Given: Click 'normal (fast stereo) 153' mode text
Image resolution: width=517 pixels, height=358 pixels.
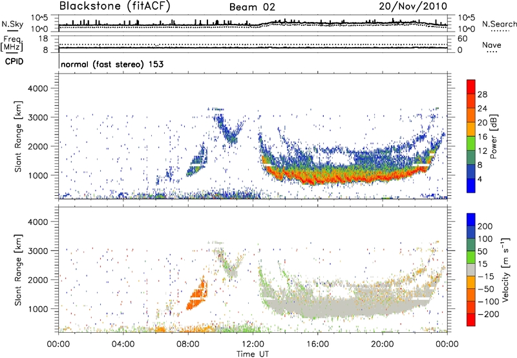Looking at the screenshot, I should 112,64.
